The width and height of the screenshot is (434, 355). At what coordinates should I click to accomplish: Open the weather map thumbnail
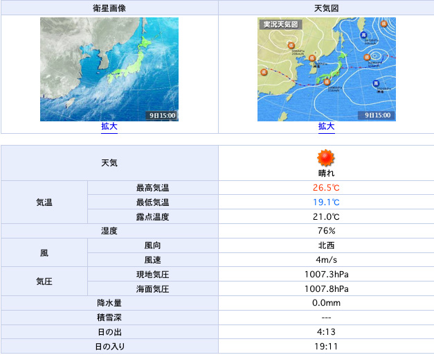(x=326, y=69)
